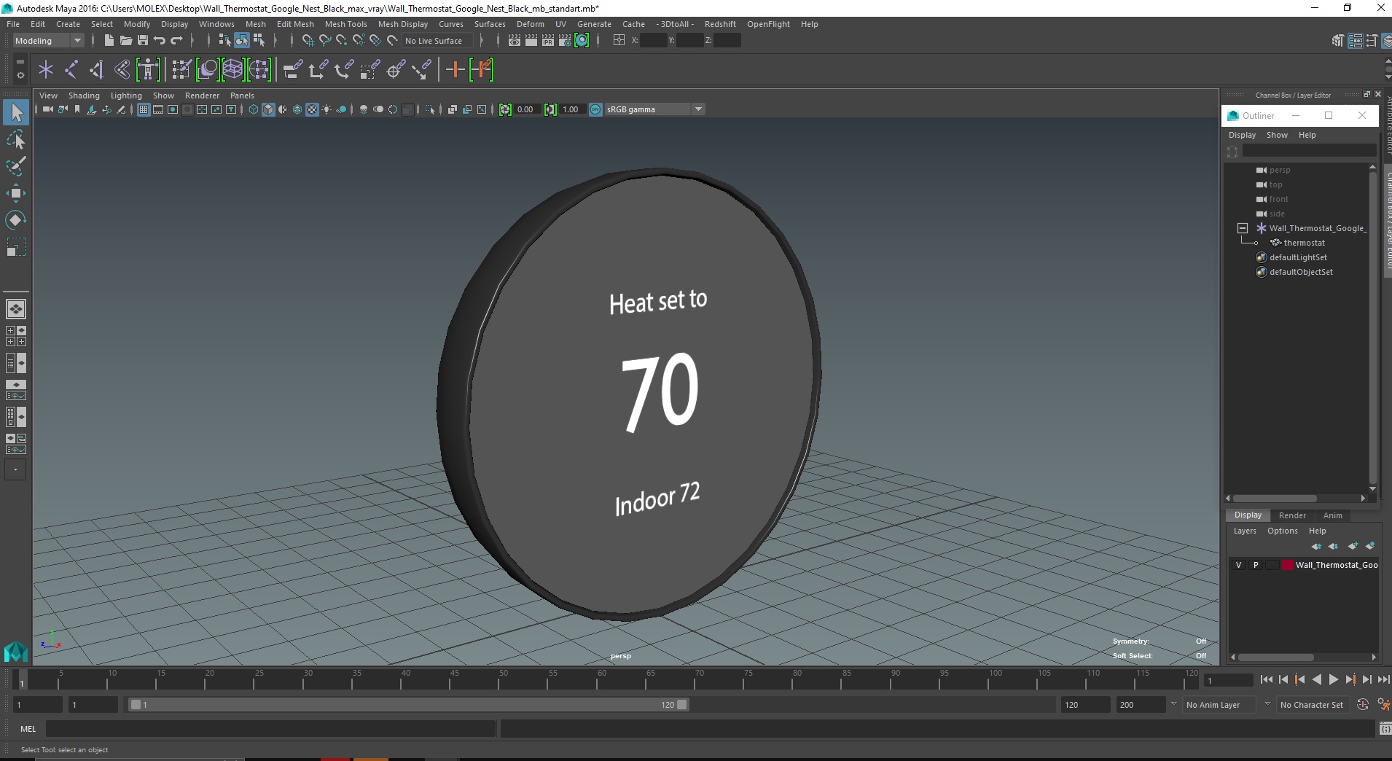Play the animation backwards
Image resolution: width=1392 pixels, height=761 pixels.
coord(1316,679)
